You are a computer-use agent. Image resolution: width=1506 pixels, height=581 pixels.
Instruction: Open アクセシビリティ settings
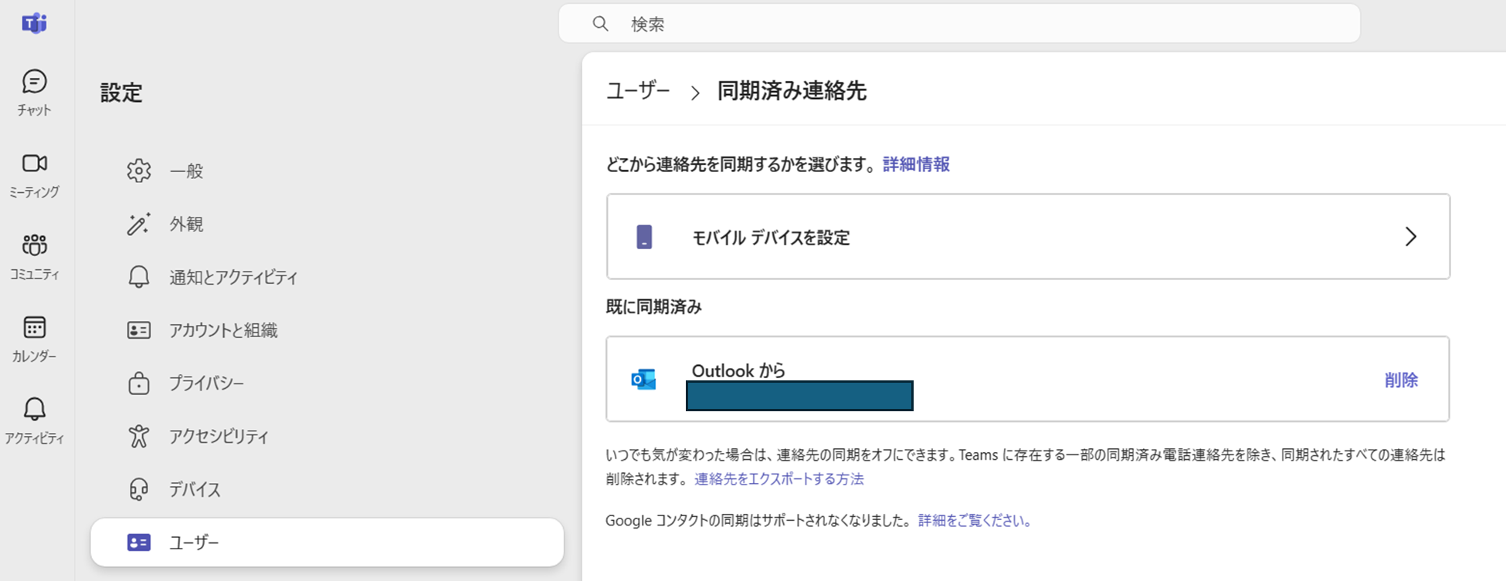tap(327, 437)
